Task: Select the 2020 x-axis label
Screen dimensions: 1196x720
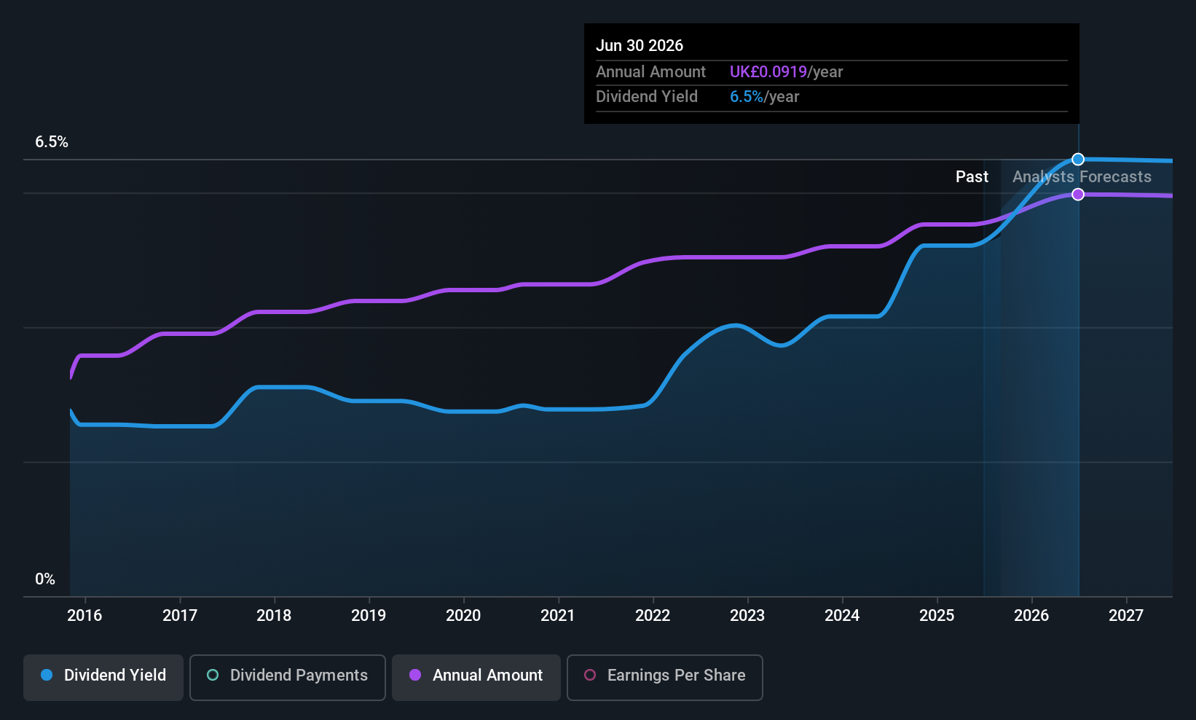Action: tap(463, 616)
